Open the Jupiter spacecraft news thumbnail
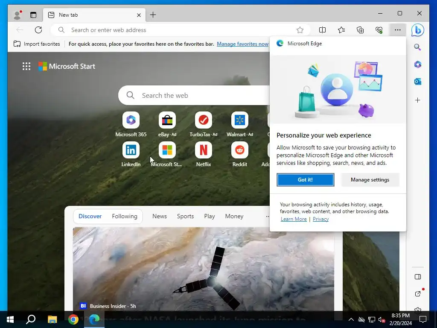The image size is (437, 328). pyautogui.click(x=204, y=269)
